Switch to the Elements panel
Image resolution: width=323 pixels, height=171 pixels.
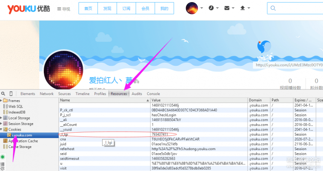pos(28,94)
